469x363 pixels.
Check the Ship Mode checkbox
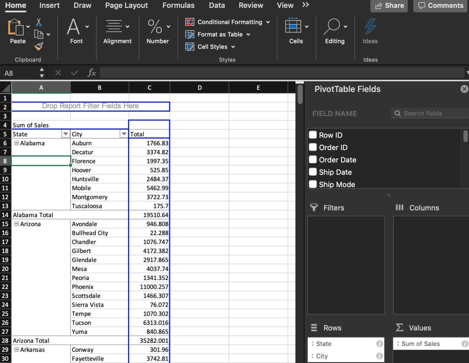point(313,184)
